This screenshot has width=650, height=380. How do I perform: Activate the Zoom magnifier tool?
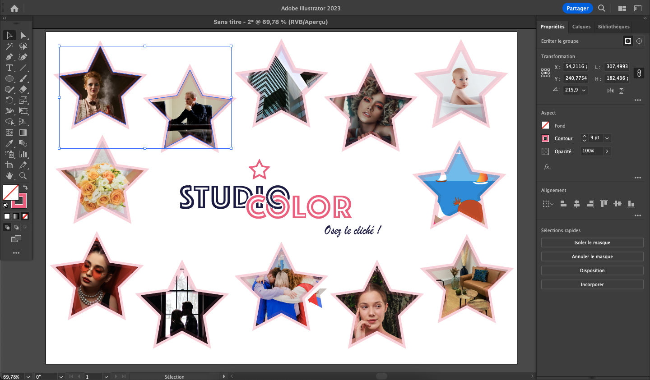(x=23, y=176)
